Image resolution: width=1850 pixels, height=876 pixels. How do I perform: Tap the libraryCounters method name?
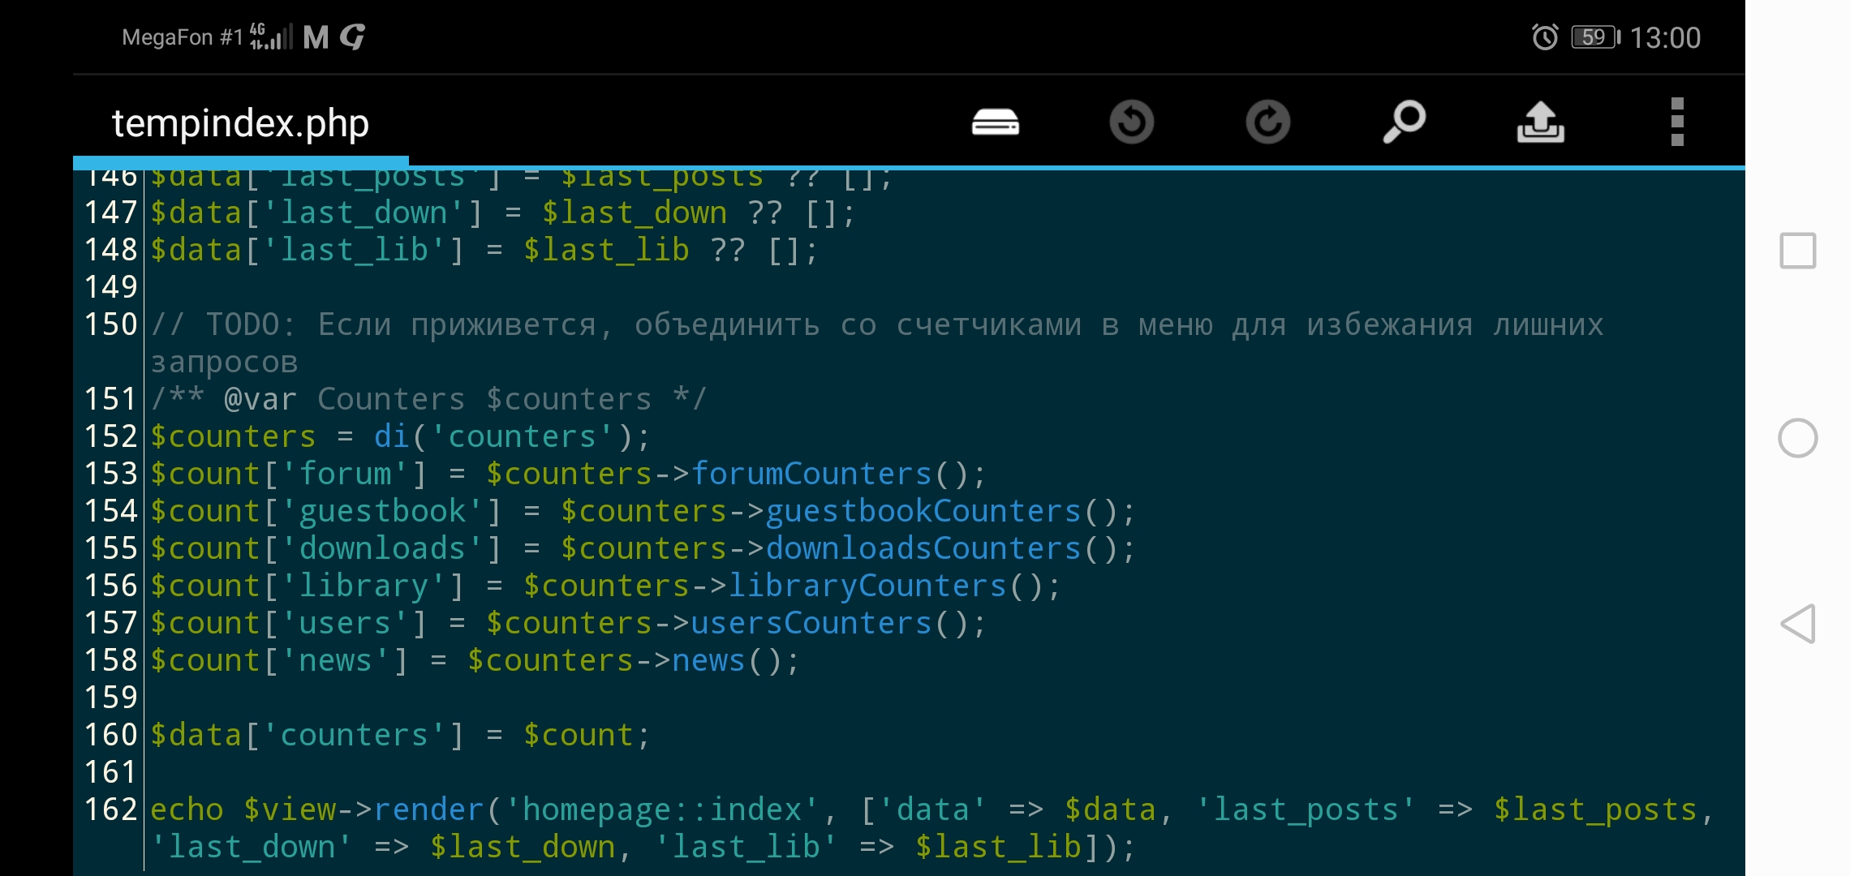(867, 586)
